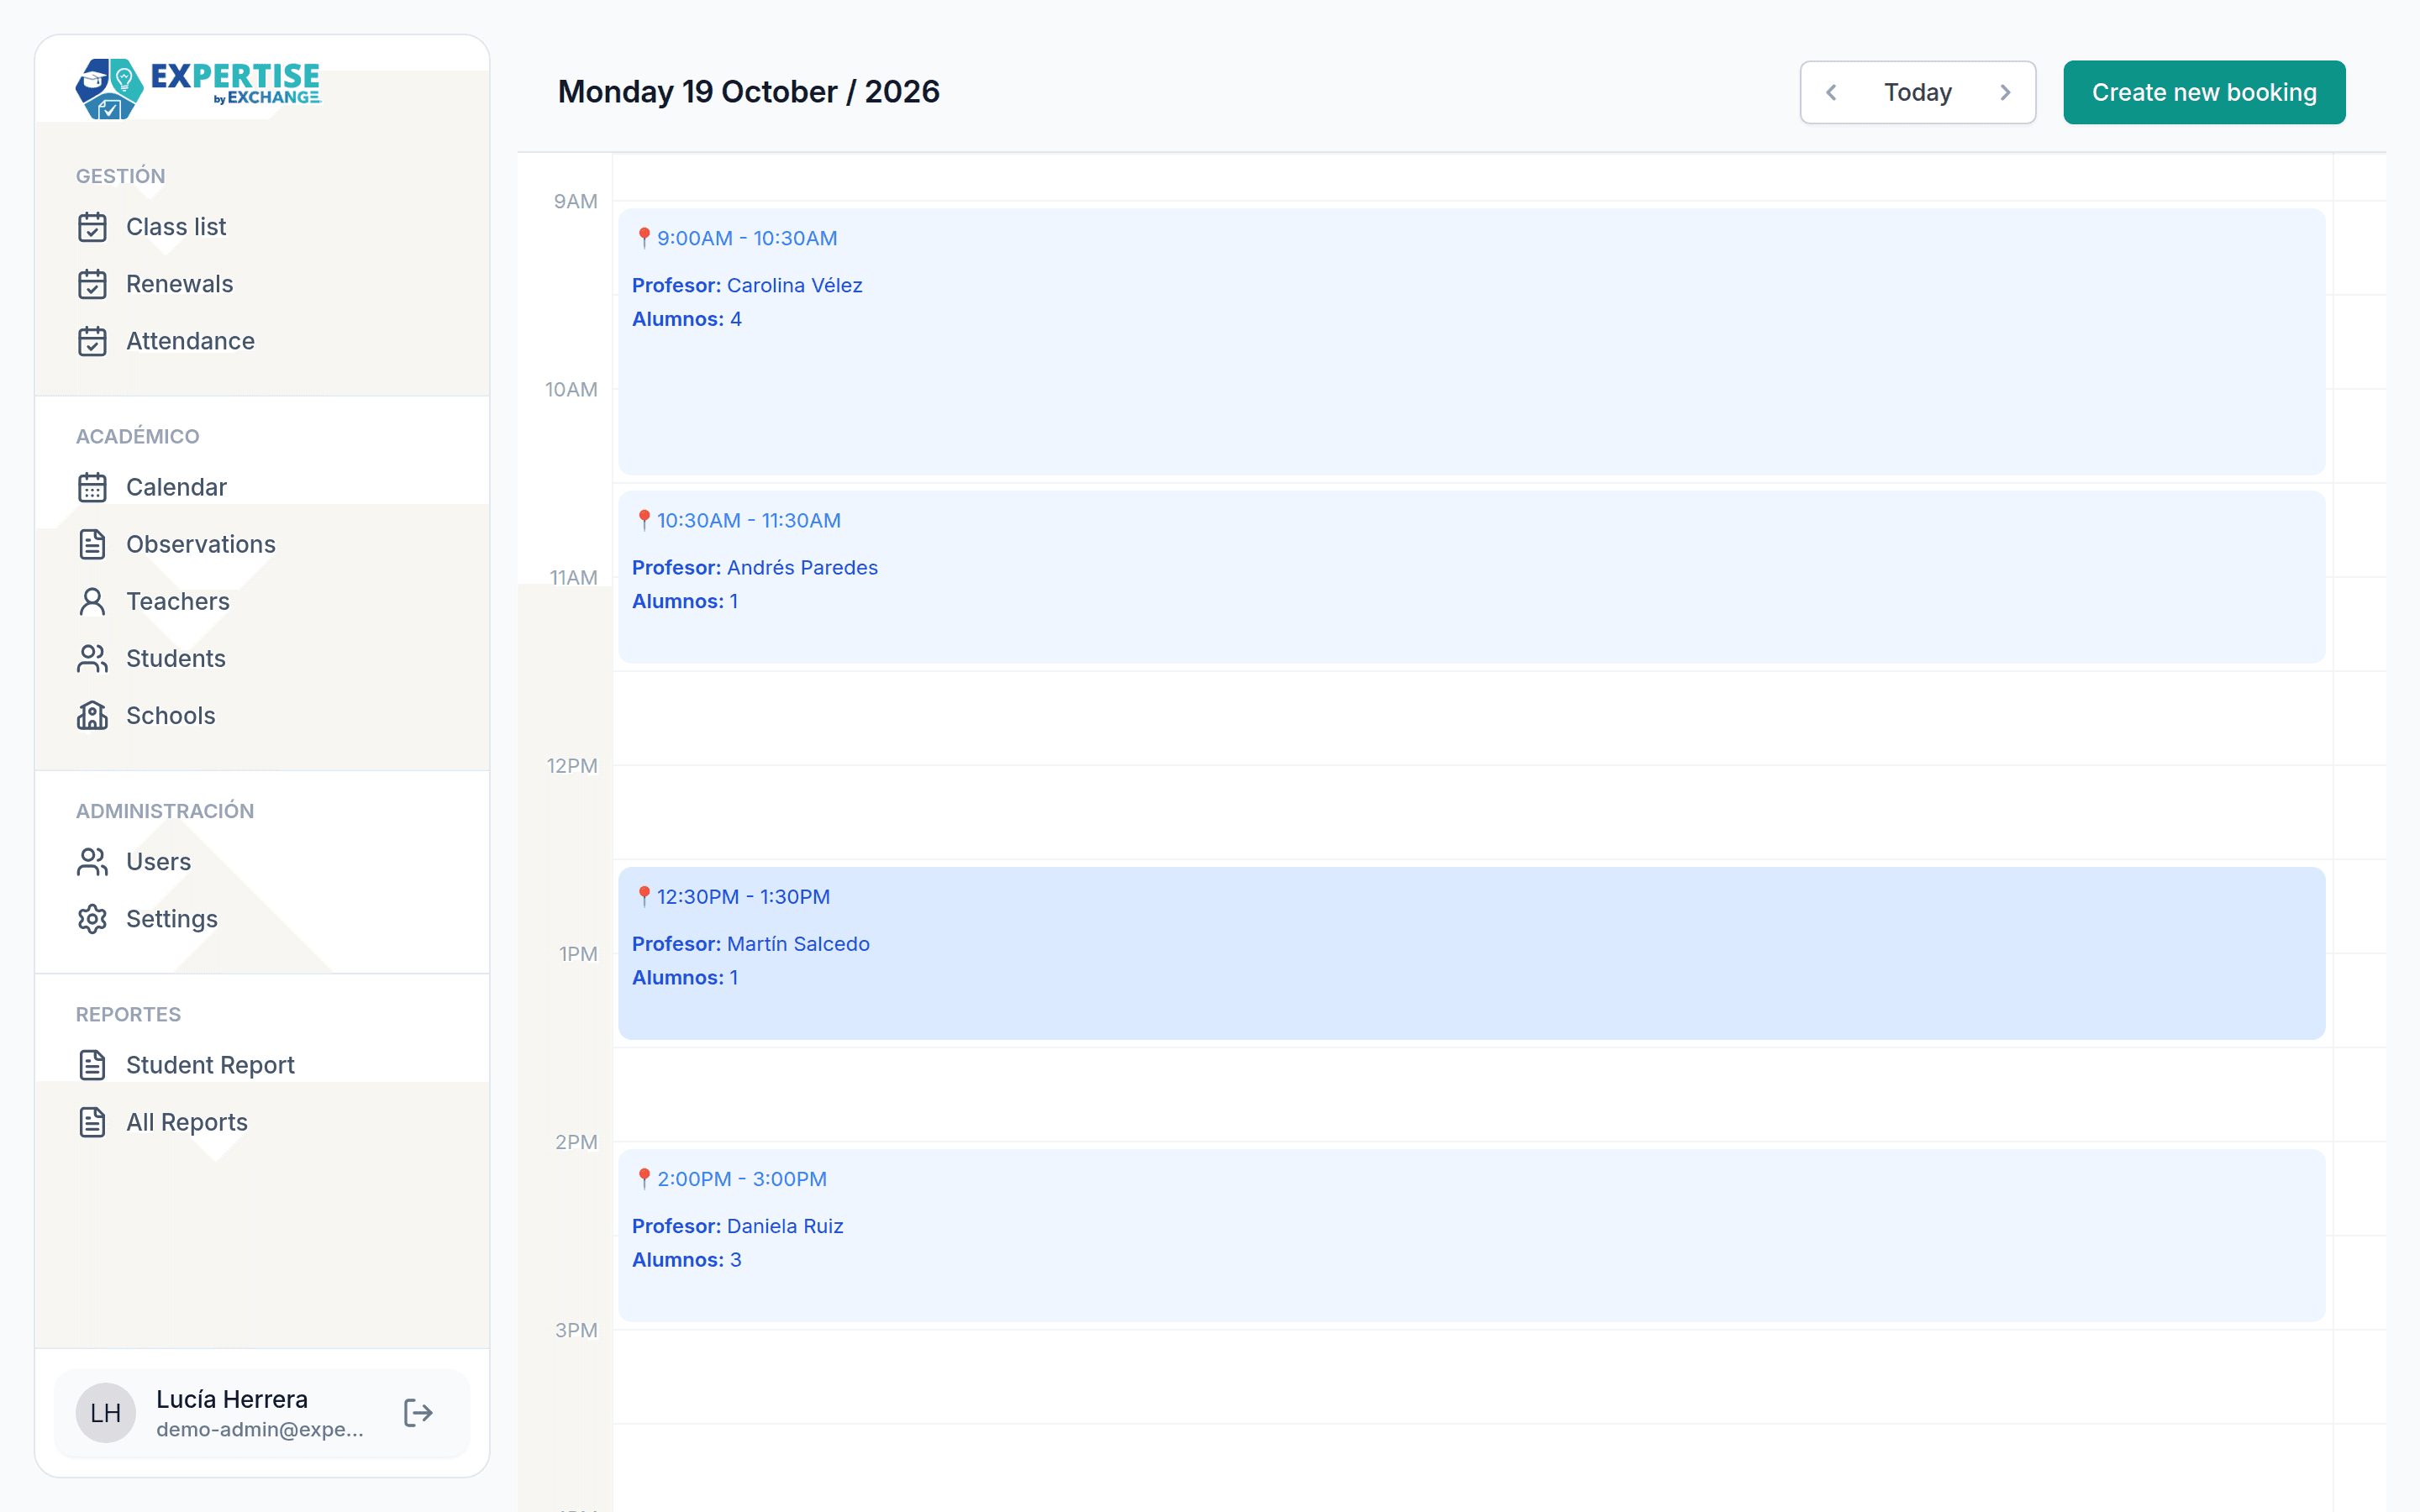The image size is (2420, 1512).
Task: Open the Class list page
Action: point(176,227)
